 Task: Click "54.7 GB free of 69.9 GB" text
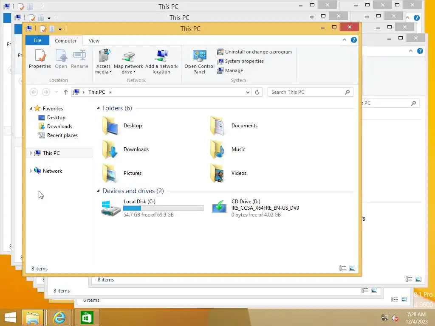(x=149, y=215)
